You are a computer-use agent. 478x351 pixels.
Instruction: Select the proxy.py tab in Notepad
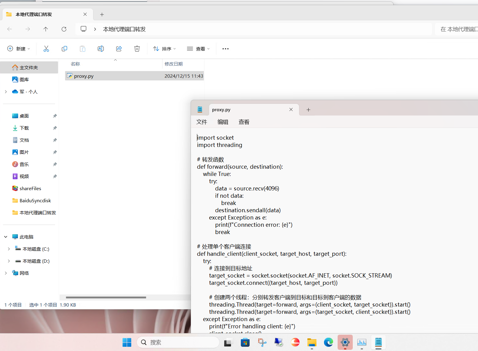(254, 109)
